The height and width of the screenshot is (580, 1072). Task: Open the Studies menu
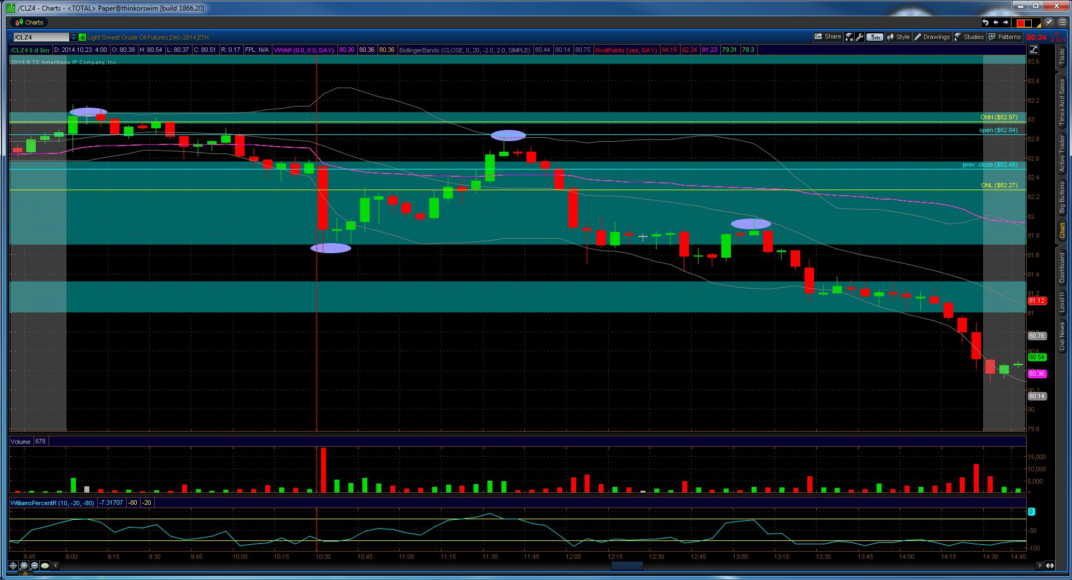969,37
